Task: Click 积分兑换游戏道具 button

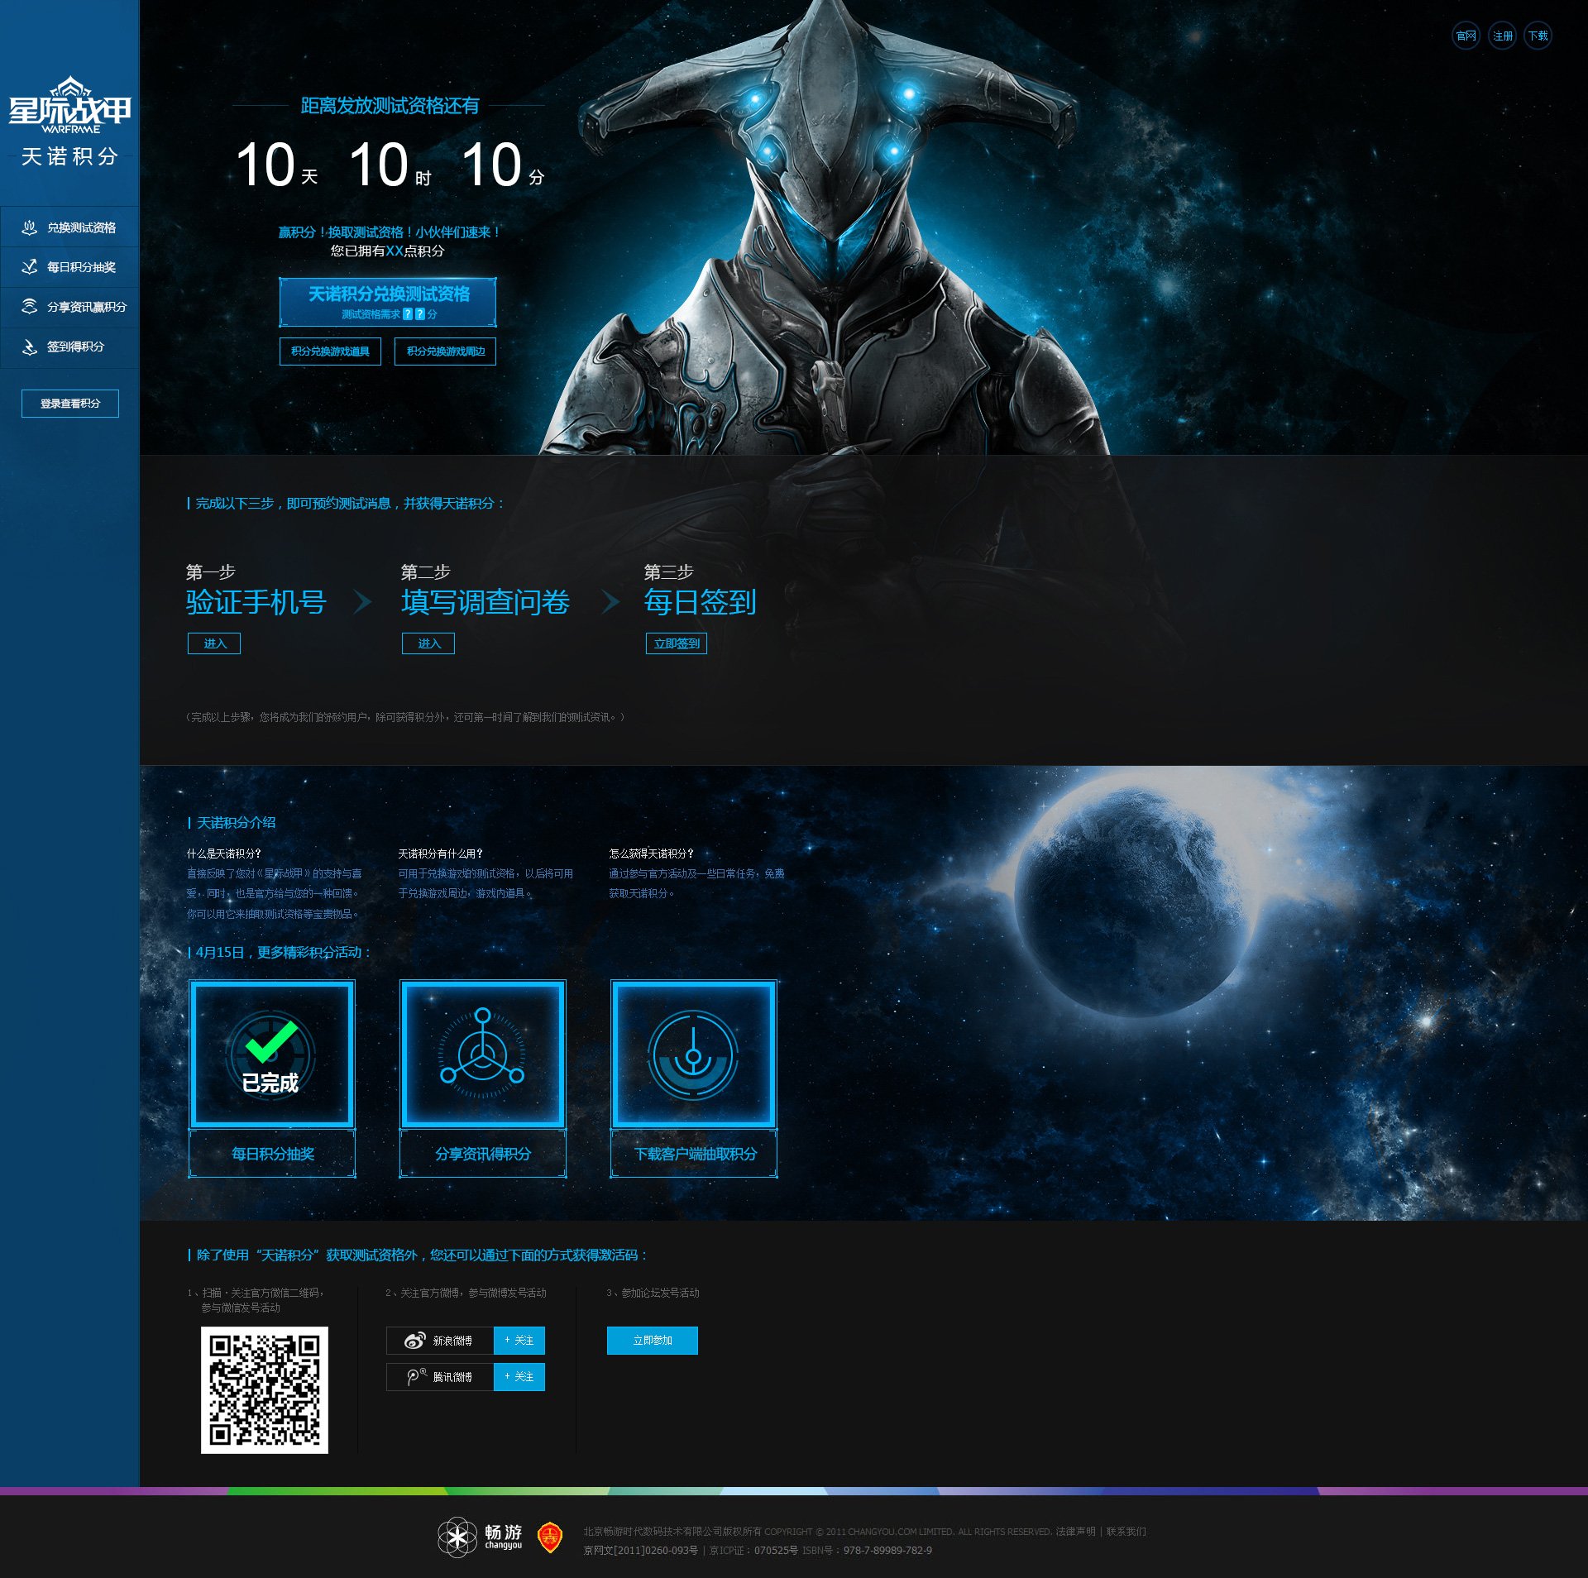Action: pyautogui.click(x=330, y=351)
